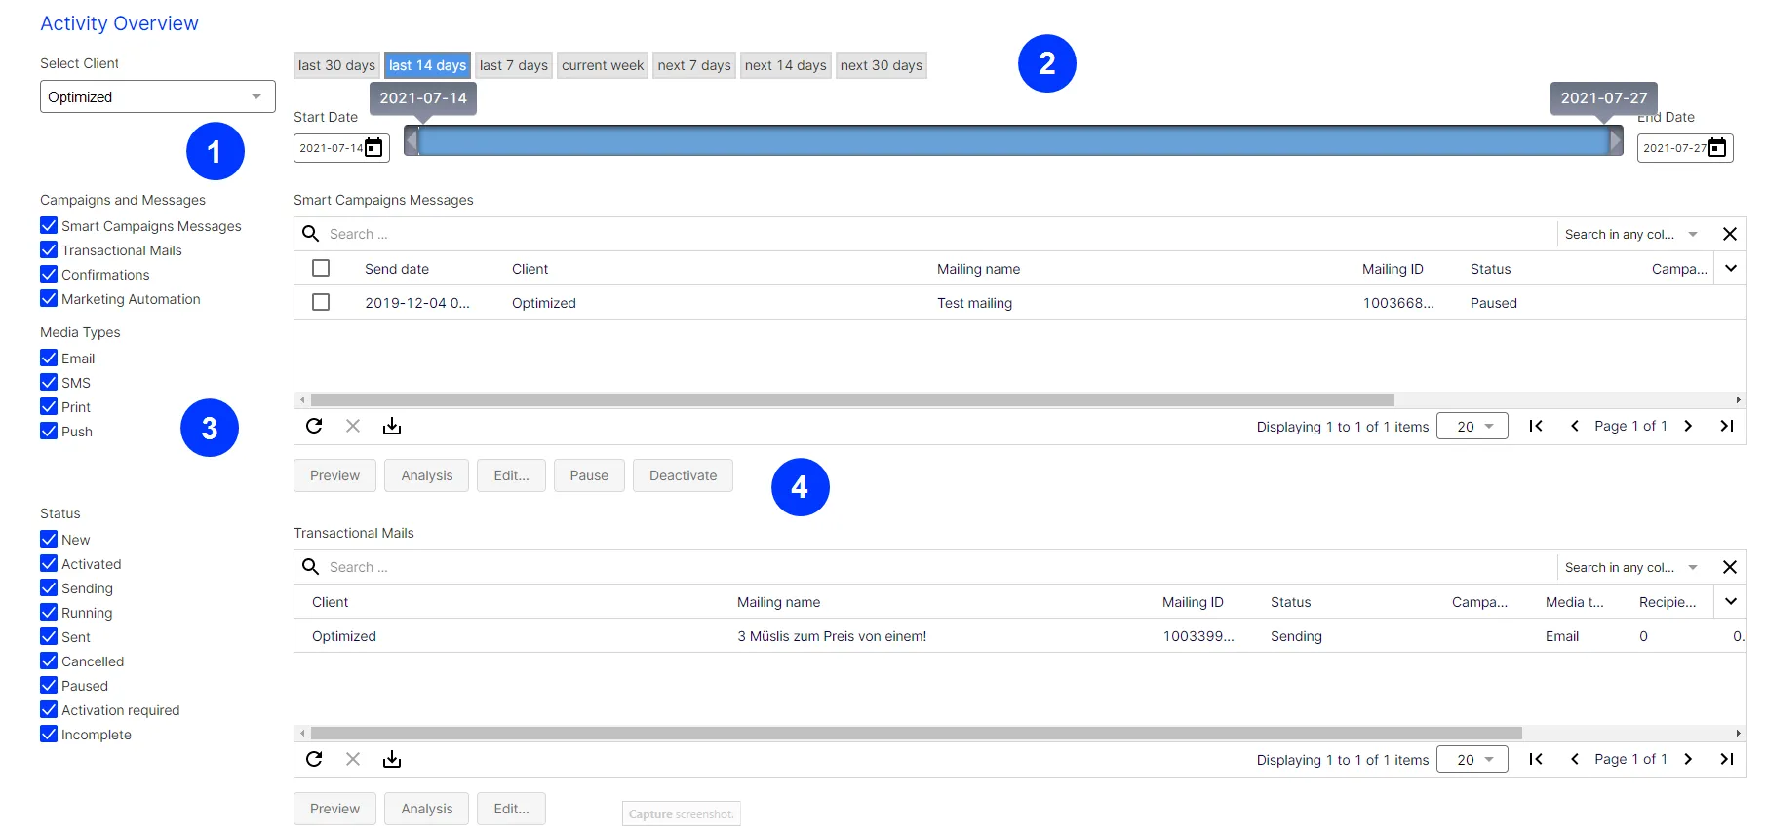Open Smart Campaigns 'Search in any col...' dropdown

click(x=1631, y=234)
